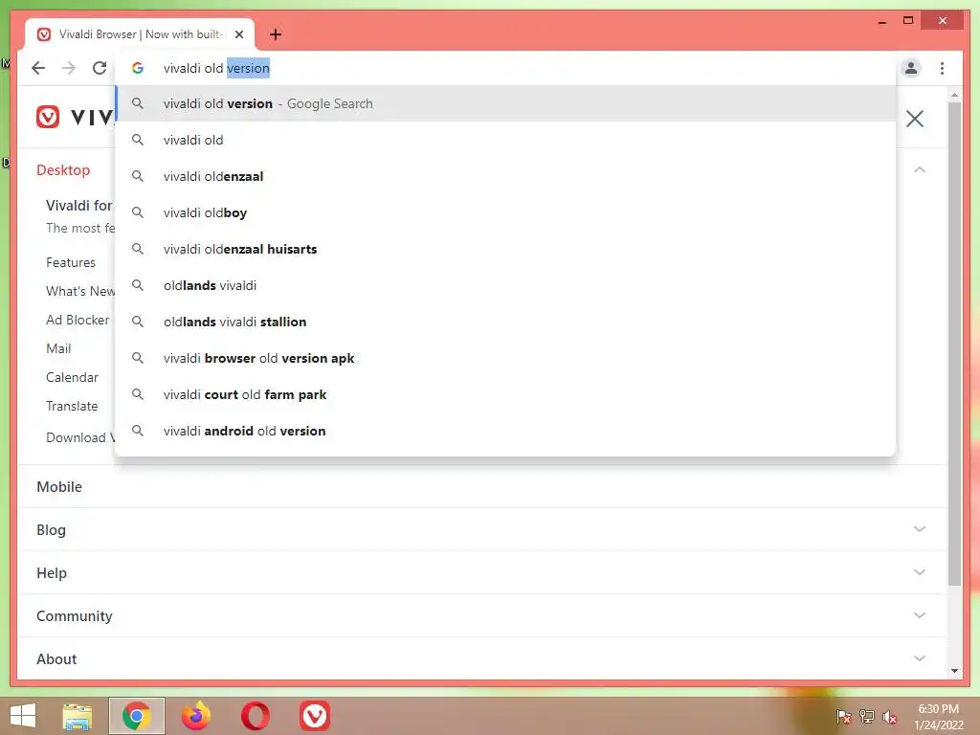Click the muted volume tray icon
Screen dimensions: 980x735
tap(890, 717)
